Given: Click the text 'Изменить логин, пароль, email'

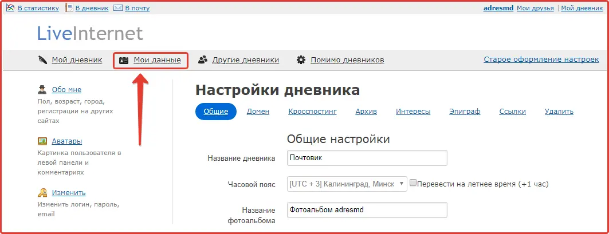Looking at the screenshot, I should pyautogui.click(x=78, y=209).
